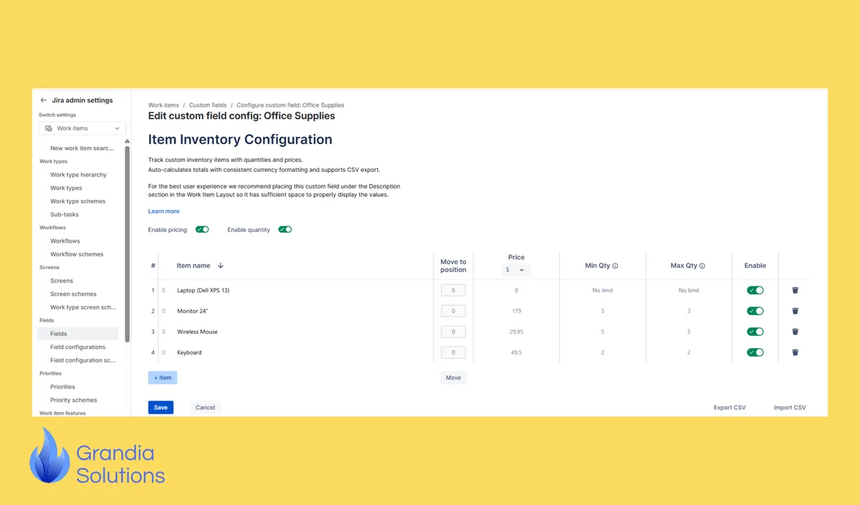Open Work type screen schemes sidebar item
Screen dimensions: 860x505
(82, 307)
